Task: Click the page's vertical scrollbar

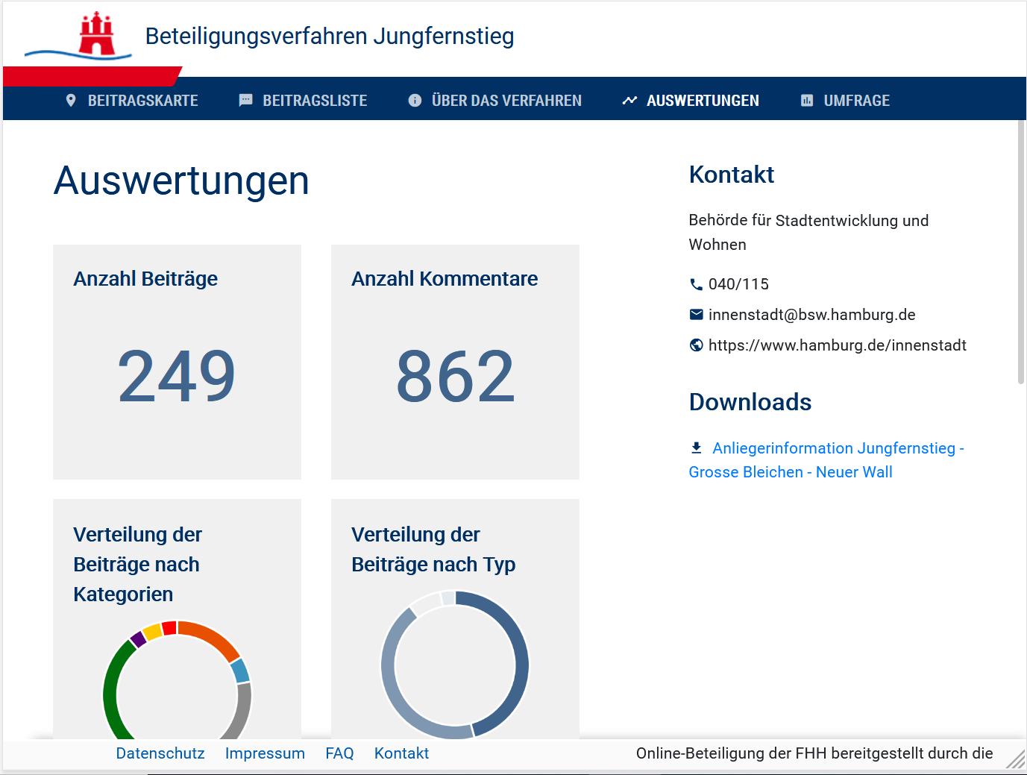Action: click(x=1021, y=252)
